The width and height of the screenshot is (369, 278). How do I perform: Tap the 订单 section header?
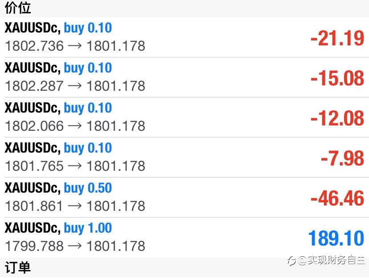pyautogui.click(x=18, y=268)
